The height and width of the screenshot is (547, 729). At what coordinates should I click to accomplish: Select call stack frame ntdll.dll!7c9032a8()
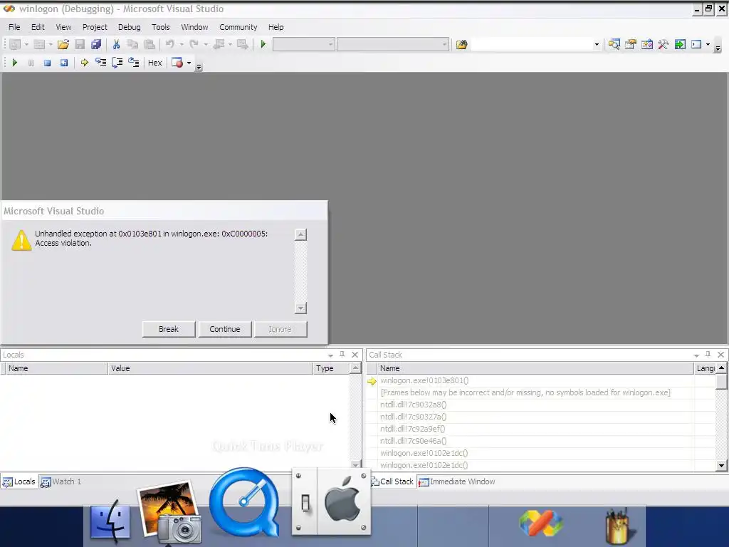(413, 405)
